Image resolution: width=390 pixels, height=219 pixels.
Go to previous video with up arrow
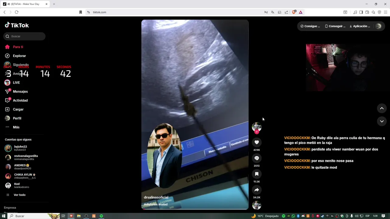(x=382, y=108)
